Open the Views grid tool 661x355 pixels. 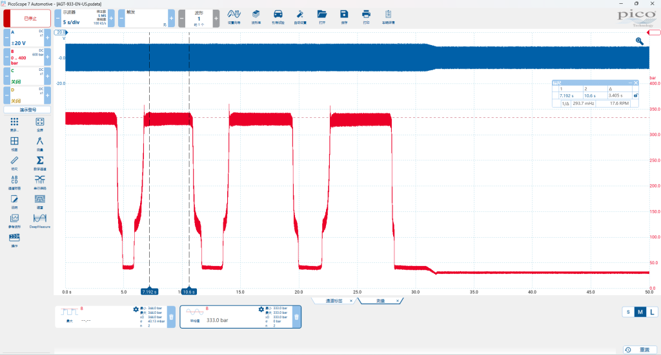(14, 143)
